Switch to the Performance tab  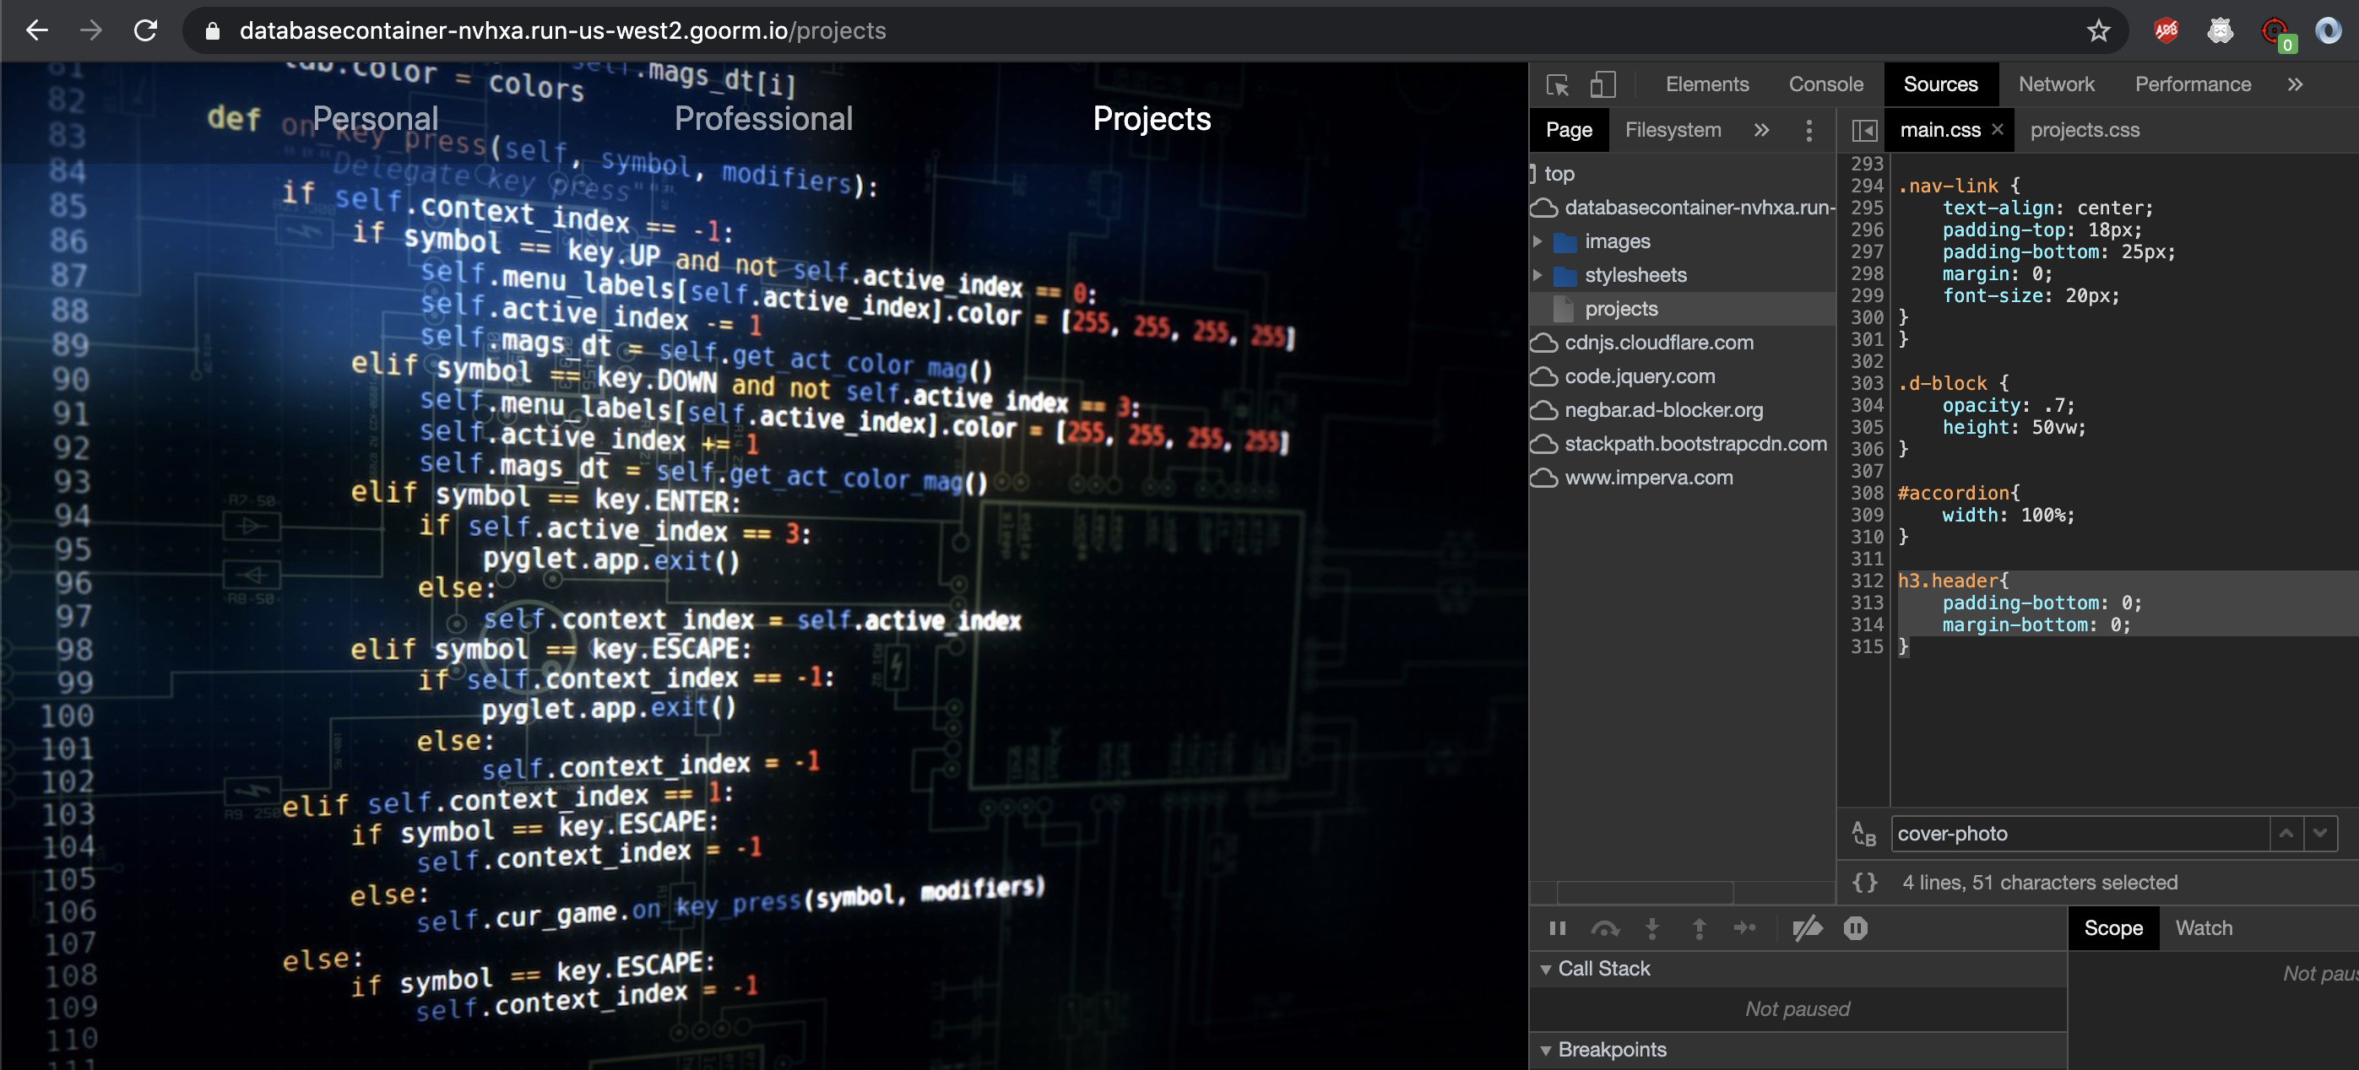pos(2193,84)
